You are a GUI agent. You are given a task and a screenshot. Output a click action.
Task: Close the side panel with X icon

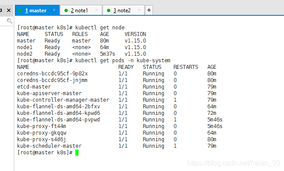(x=9, y=11)
